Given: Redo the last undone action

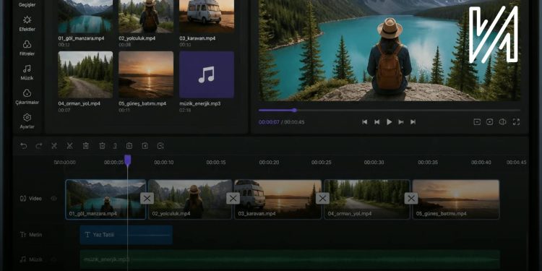Looking at the screenshot, I should (39, 146).
